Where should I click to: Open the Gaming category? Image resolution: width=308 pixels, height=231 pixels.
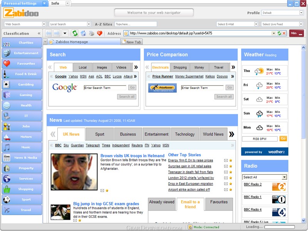pyautogui.click(x=22, y=95)
